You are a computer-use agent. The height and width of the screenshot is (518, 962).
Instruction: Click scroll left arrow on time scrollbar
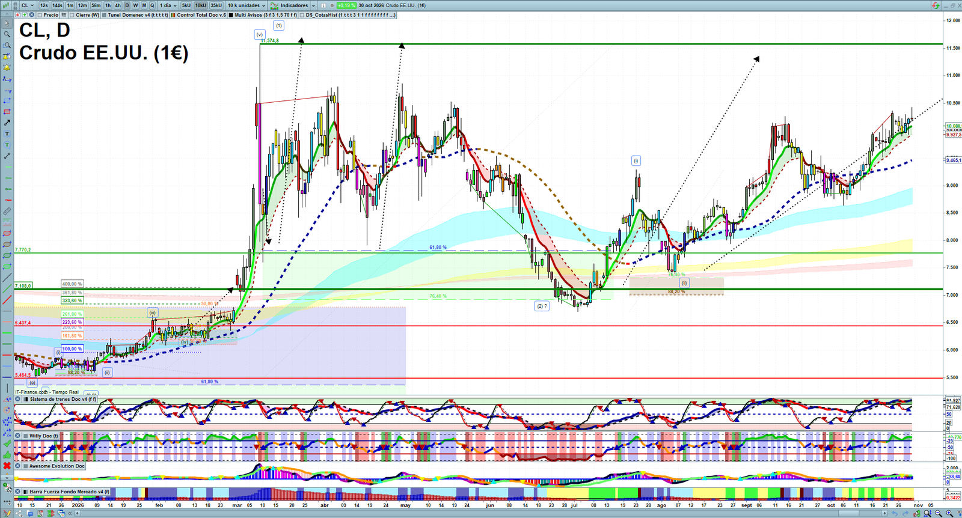77,513
